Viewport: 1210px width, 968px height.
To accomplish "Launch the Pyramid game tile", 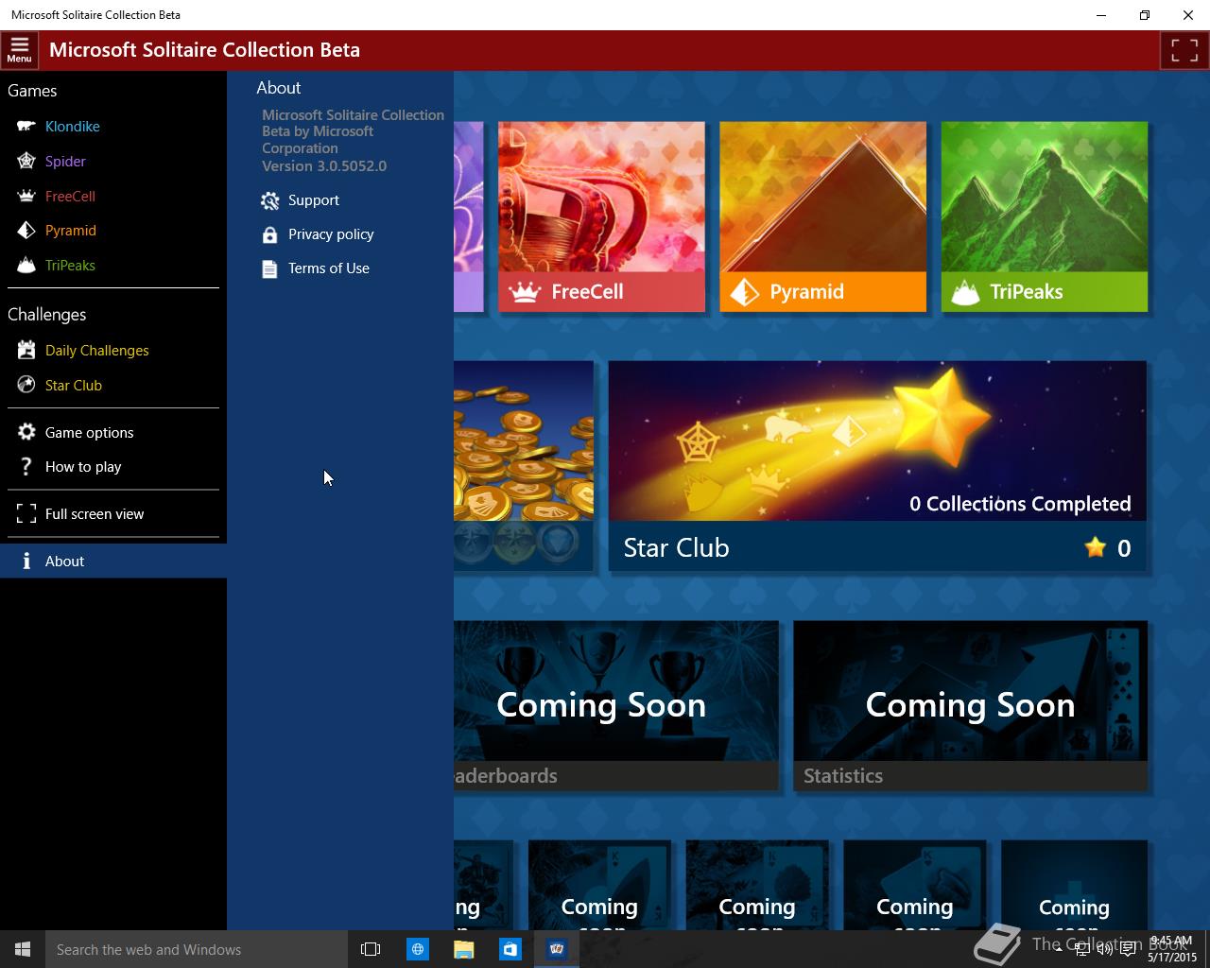I will click(x=822, y=216).
